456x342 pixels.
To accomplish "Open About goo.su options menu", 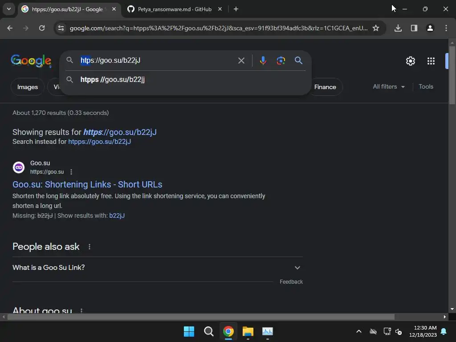I will [x=81, y=310].
